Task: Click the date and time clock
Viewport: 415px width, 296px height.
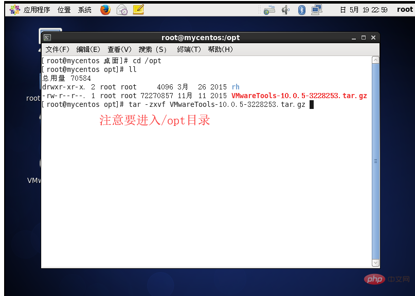Action: click(x=364, y=10)
